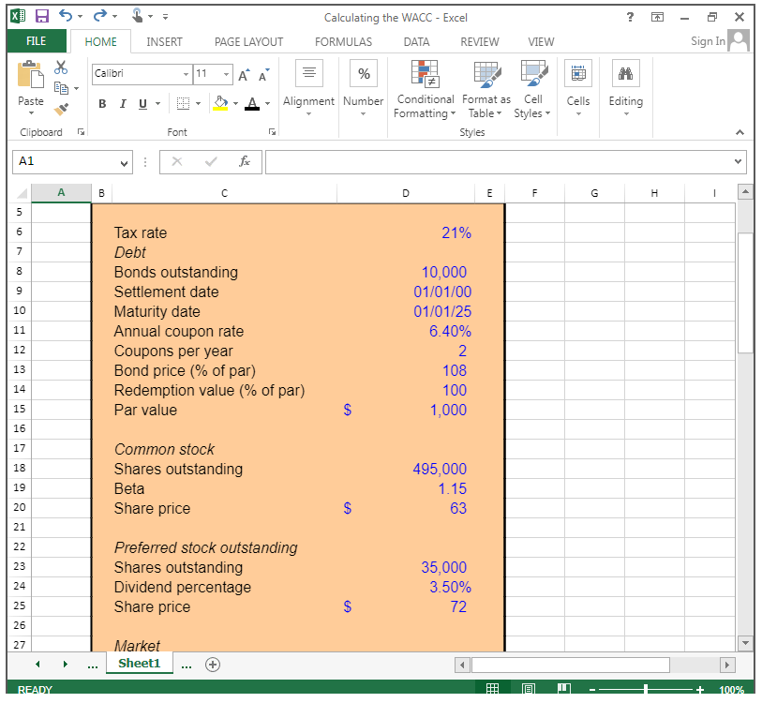Image resolution: width=762 pixels, height=703 pixels.
Task: Select the Sheet1 worksheet tab
Action: coord(139,663)
